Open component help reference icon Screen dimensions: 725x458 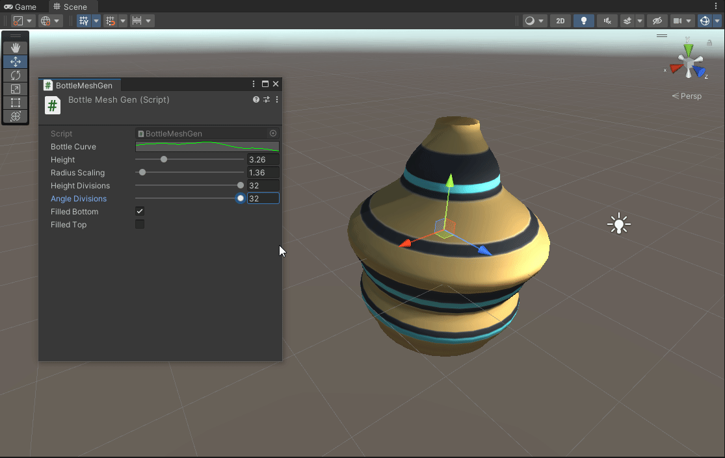click(256, 99)
